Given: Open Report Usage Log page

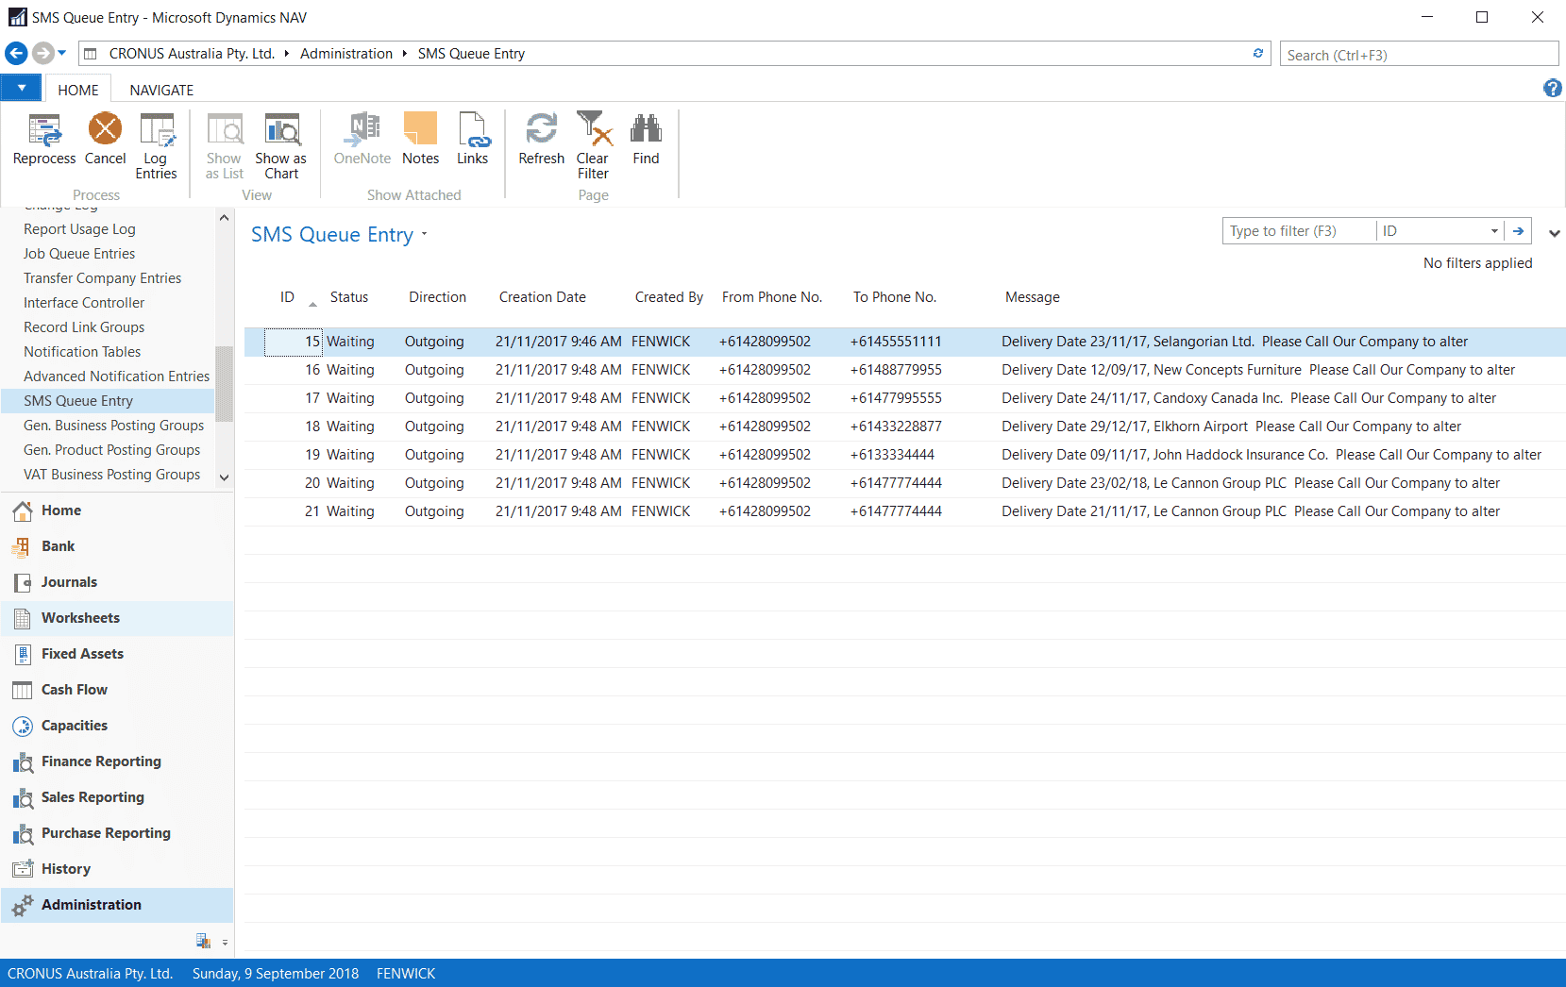Looking at the screenshot, I should 79,229.
